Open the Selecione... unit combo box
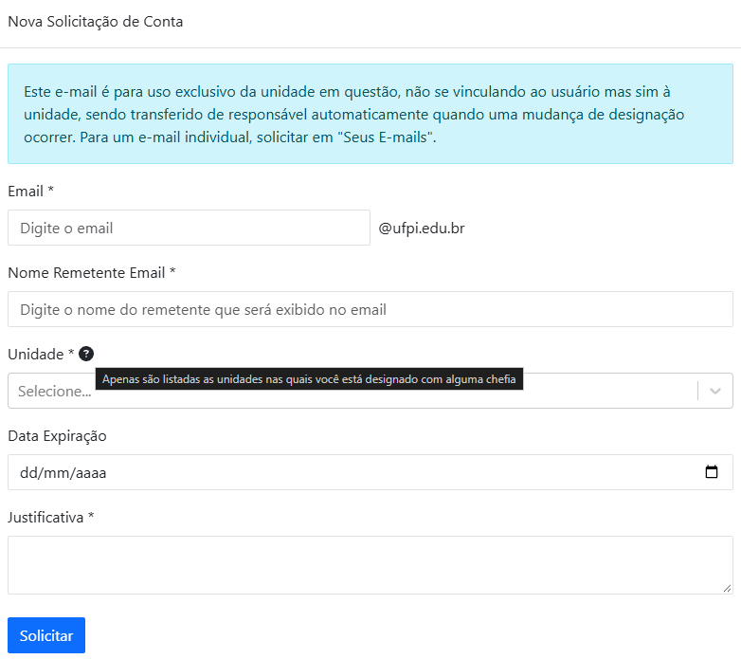This screenshot has height=659, width=741. [x=370, y=391]
